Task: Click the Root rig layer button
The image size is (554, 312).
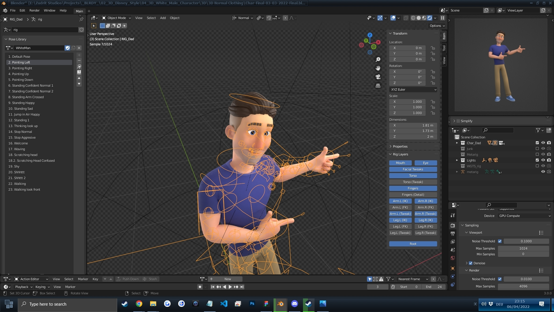Action: (x=413, y=244)
